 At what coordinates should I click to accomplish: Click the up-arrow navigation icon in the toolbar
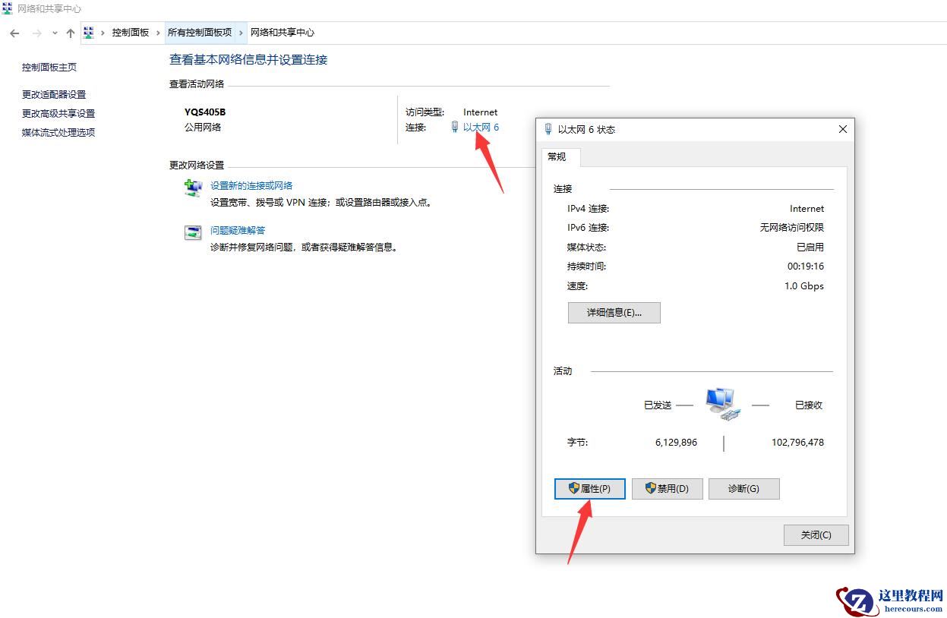pyautogui.click(x=70, y=33)
